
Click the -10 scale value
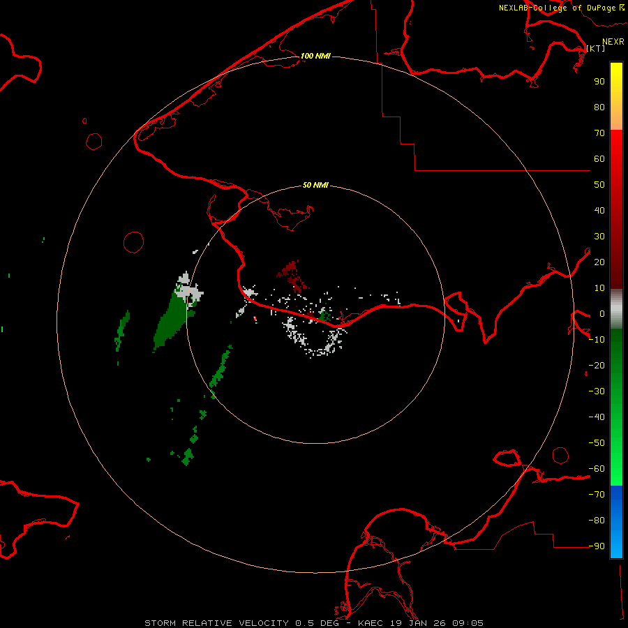click(x=597, y=340)
